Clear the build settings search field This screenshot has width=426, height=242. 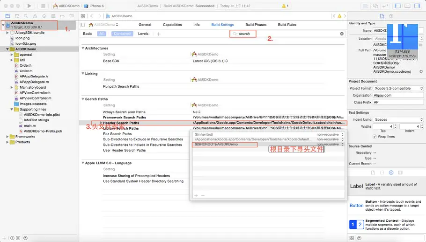click(x=342, y=34)
